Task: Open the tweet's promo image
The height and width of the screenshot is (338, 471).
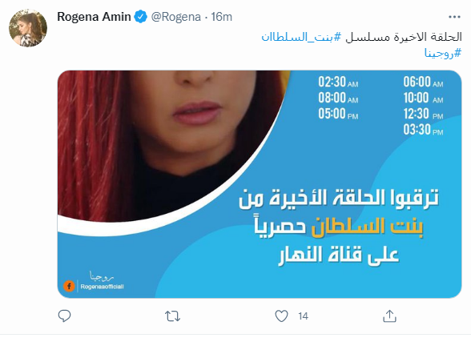Action: coord(260,184)
